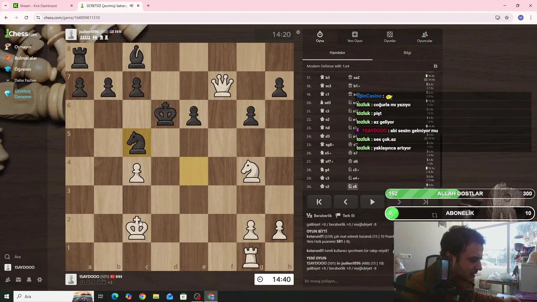Click the address bar with chess.com URL
The height and width of the screenshot is (302, 537).
(264, 18)
